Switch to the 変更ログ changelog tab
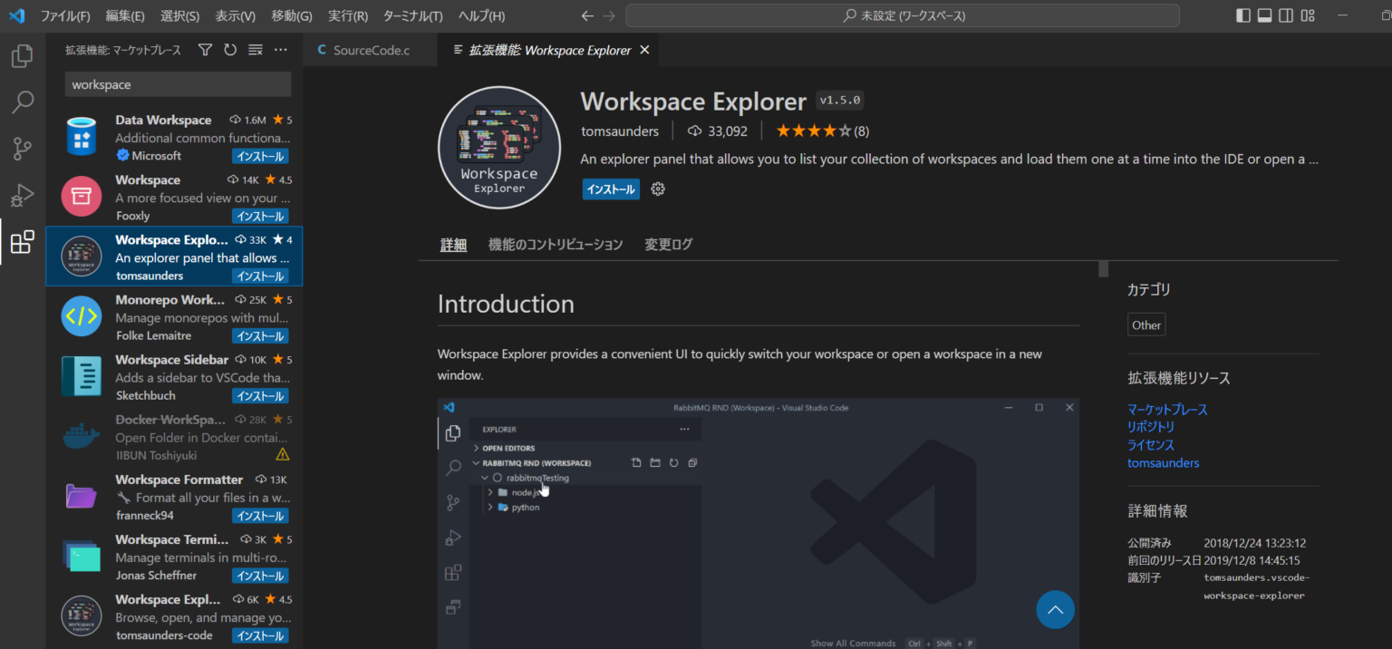The width and height of the screenshot is (1392, 649). (x=668, y=244)
